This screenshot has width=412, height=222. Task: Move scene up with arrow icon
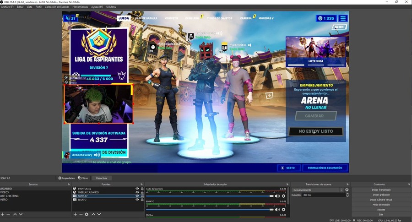pyautogui.click(x=15, y=214)
